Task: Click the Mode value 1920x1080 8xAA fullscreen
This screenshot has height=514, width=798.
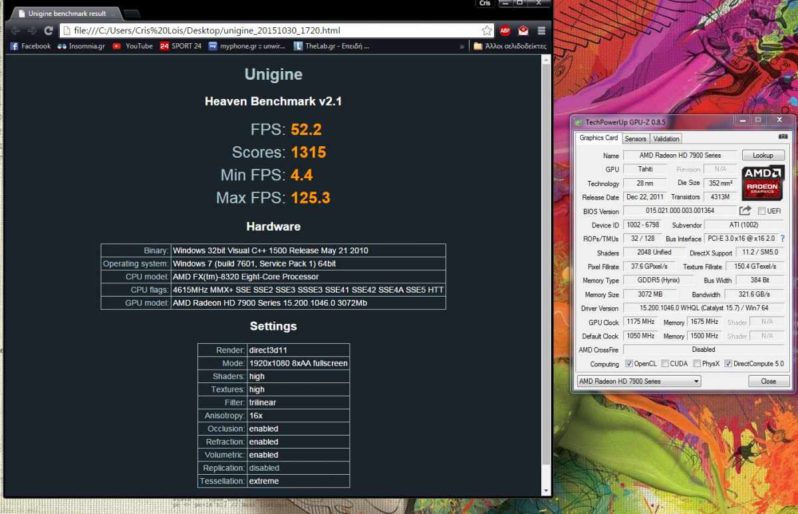Action: coord(298,363)
